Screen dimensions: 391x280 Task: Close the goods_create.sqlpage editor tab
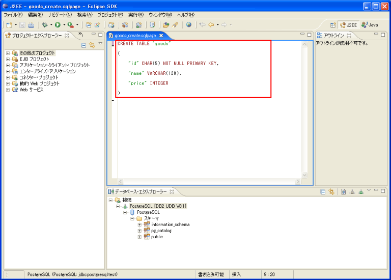pyautogui.click(x=161, y=36)
